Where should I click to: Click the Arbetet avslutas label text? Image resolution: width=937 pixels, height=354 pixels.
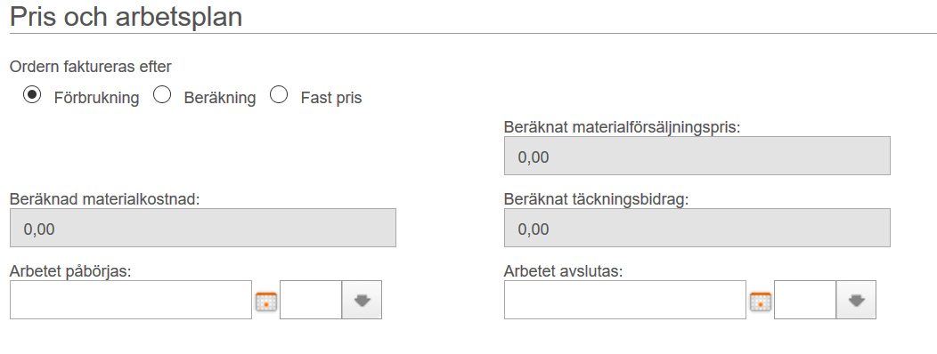[564, 271]
